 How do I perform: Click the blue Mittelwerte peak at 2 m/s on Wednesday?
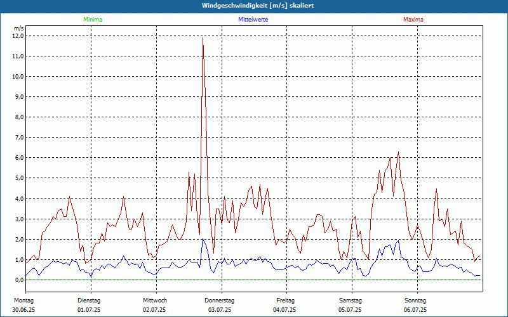[x=203, y=240]
